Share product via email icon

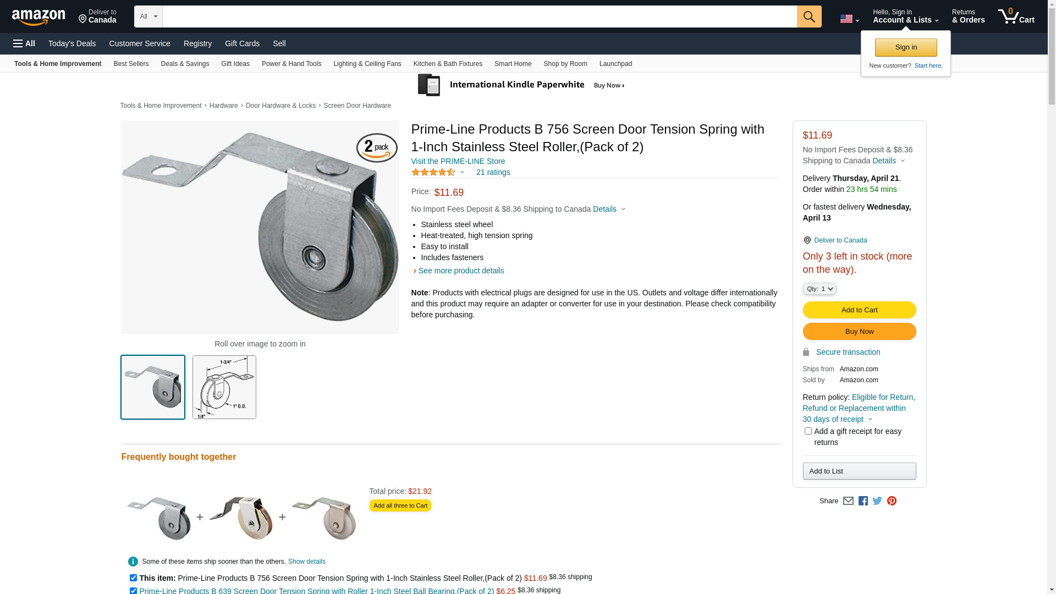[848, 501]
